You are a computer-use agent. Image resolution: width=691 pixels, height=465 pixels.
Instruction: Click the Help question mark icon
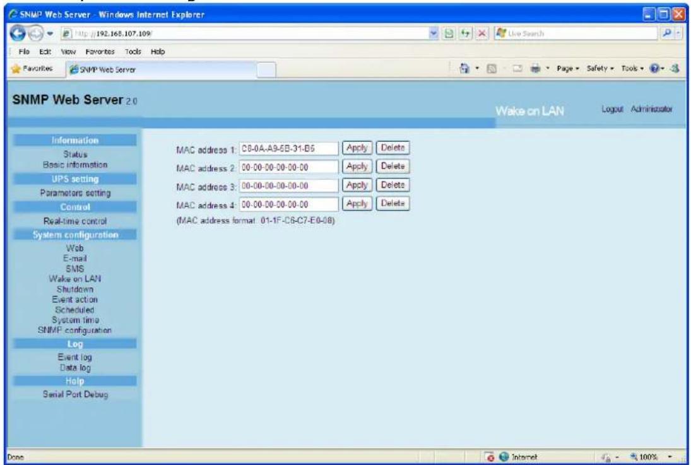pos(655,69)
